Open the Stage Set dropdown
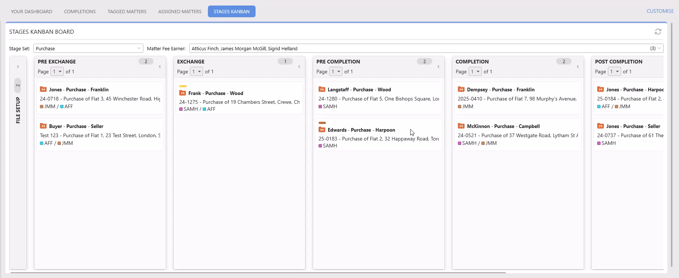 coord(88,48)
